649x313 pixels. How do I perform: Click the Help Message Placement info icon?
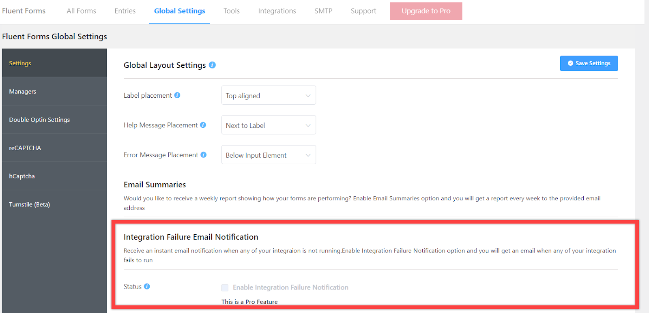click(203, 125)
